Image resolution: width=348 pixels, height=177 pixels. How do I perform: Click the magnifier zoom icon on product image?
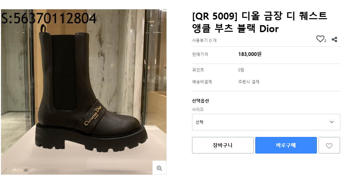(159, 168)
